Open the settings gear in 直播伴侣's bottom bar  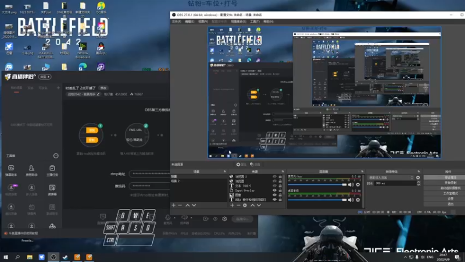(224, 219)
